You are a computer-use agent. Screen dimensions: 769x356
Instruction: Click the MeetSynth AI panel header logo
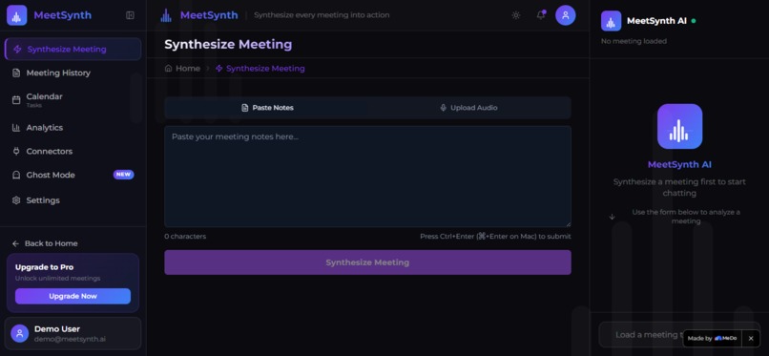[611, 21]
